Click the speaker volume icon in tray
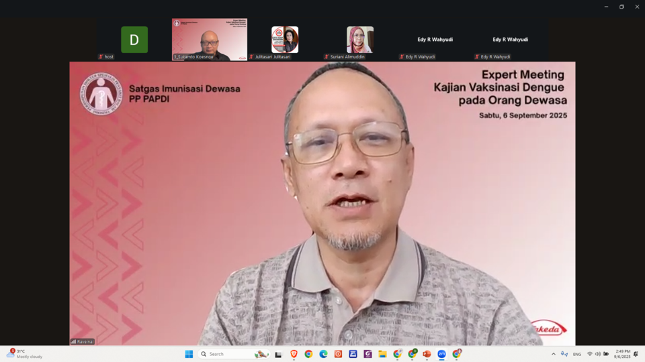Viewport: 645px width, 362px height. click(597, 354)
